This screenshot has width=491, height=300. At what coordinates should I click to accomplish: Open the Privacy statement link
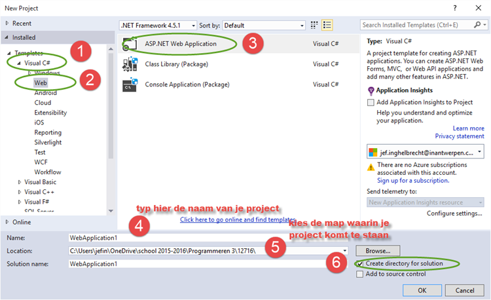[460, 136]
